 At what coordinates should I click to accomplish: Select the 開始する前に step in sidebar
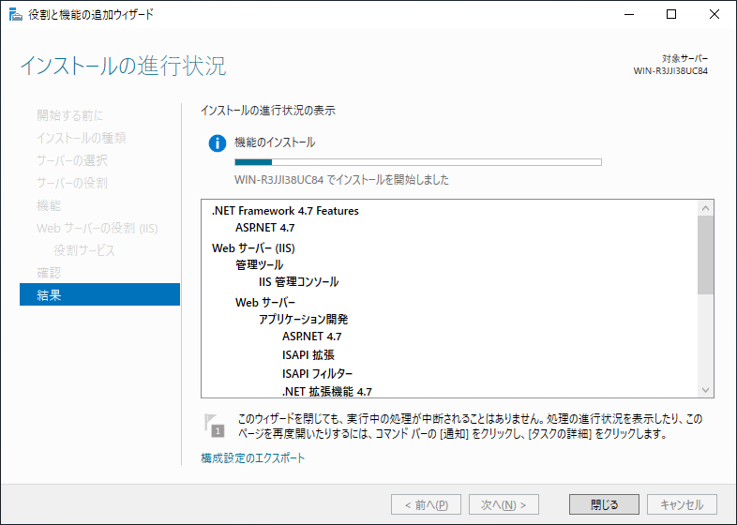click(69, 115)
